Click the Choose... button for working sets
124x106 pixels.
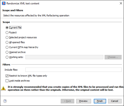click(x=113, y=57)
